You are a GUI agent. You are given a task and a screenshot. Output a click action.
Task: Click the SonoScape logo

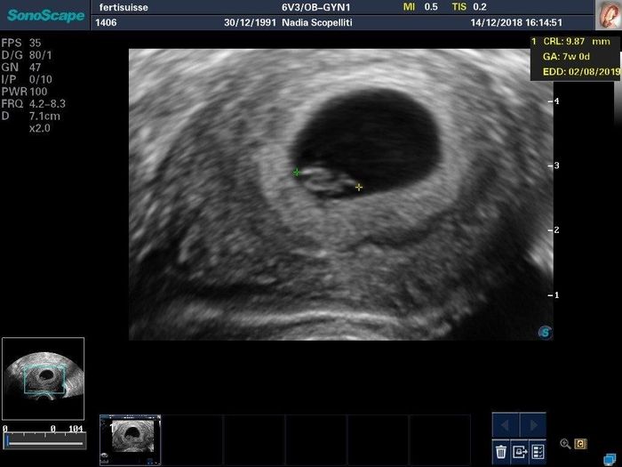tap(43, 14)
